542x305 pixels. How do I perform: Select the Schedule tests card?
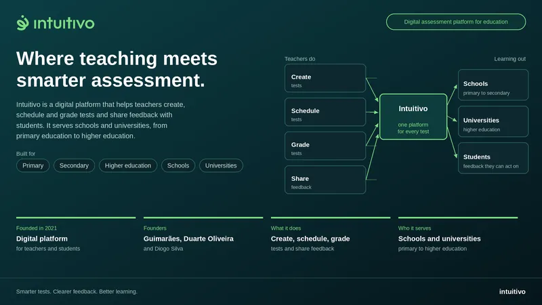click(x=325, y=112)
